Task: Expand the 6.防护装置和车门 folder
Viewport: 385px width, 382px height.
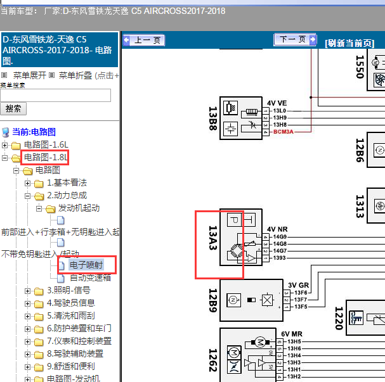Action: tap(27, 329)
